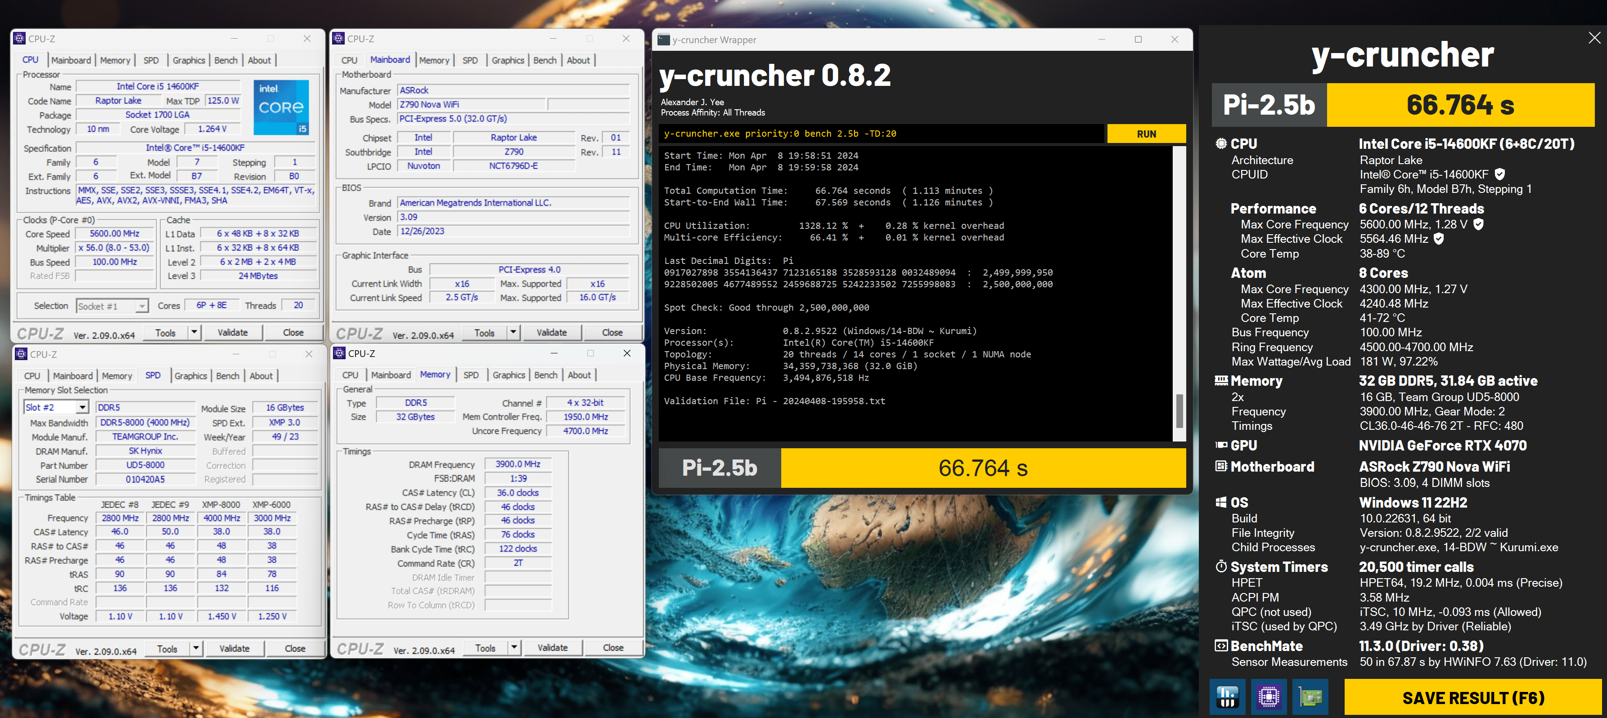Click the Part Number UD5-8000 field
The height and width of the screenshot is (718, 1607).
[x=145, y=466]
